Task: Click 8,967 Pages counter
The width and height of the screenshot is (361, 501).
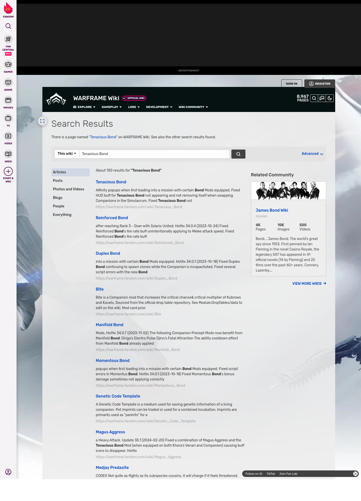Action: (303, 98)
